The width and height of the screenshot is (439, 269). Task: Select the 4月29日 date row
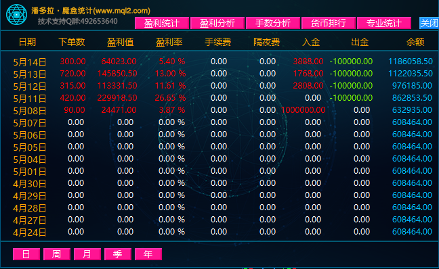[30, 196]
